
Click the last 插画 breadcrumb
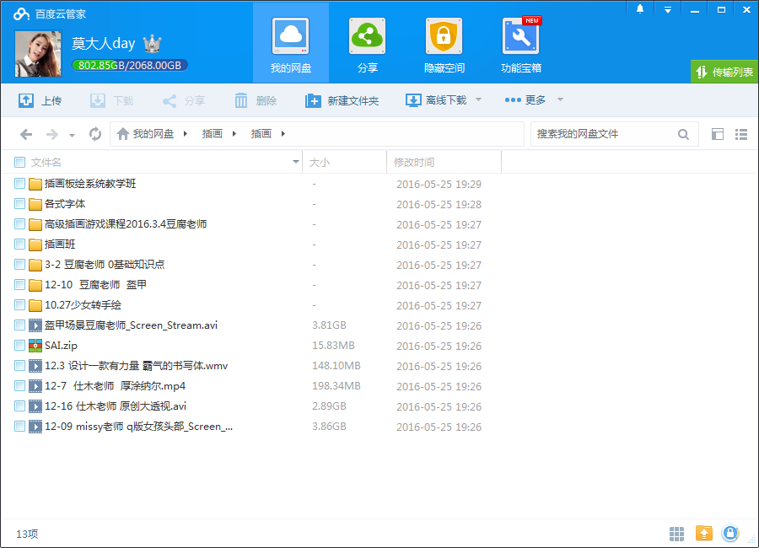(261, 133)
